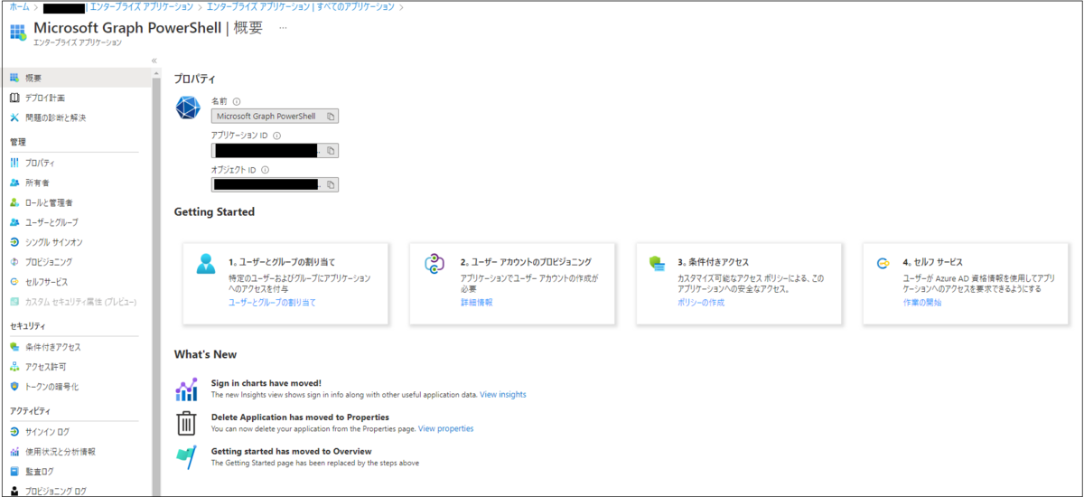Click the Microsoft Graph PowerShell app logo
This screenshot has height=497, width=1084.
[x=188, y=108]
